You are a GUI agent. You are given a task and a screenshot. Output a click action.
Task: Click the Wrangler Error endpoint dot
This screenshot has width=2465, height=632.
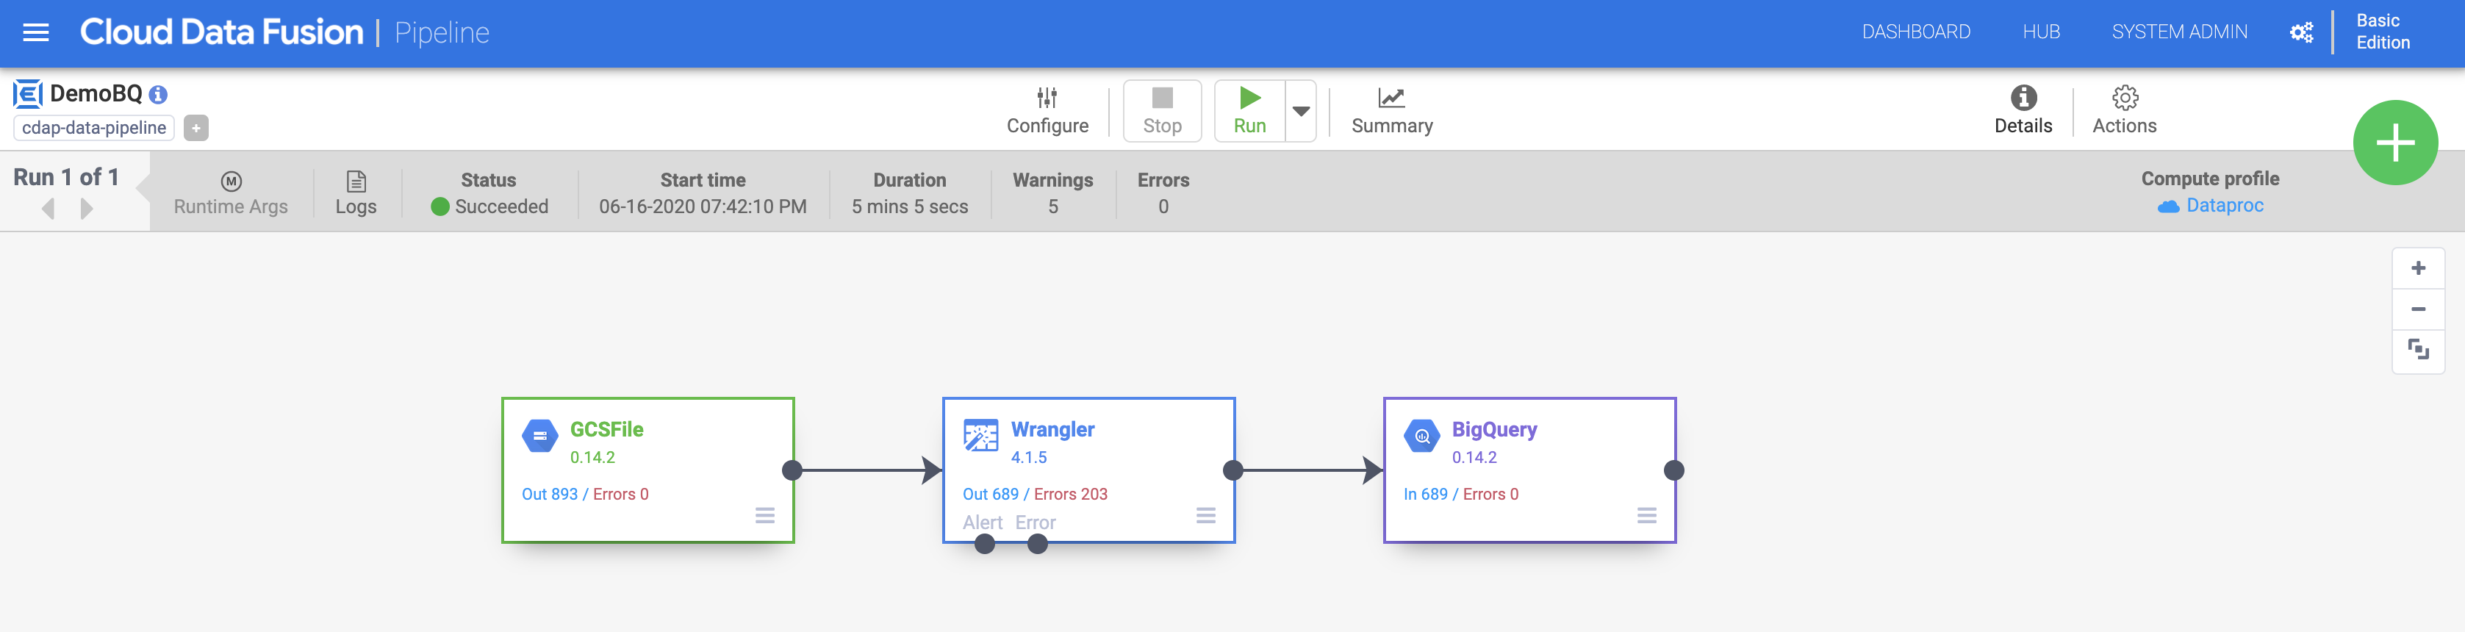(x=1037, y=544)
